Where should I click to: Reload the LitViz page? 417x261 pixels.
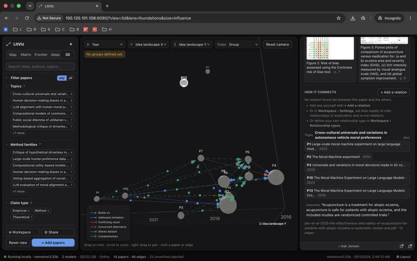pos(27,18)
